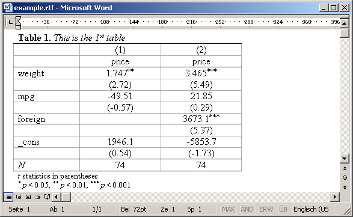
Task: Click horizontal scrollbar right arrow
Action: coord(335,197)
